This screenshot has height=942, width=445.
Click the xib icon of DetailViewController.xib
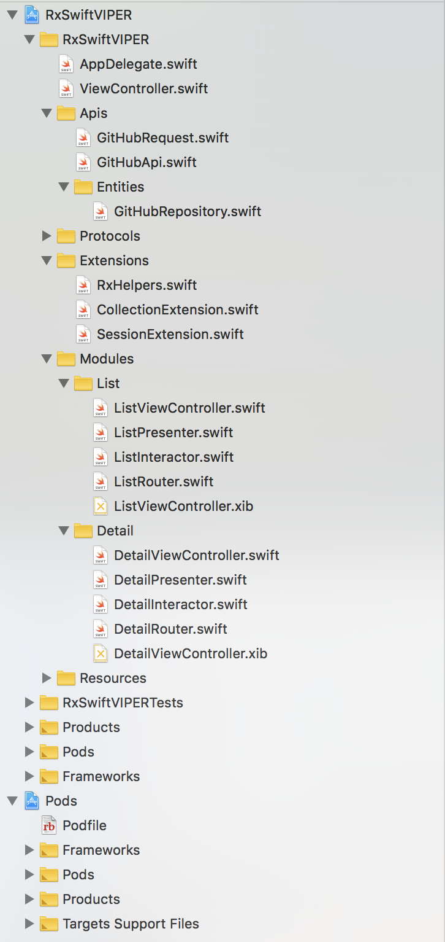(101, 653)
